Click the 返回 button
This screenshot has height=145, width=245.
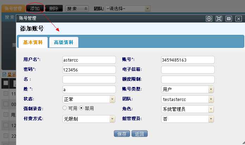(139, 134)
